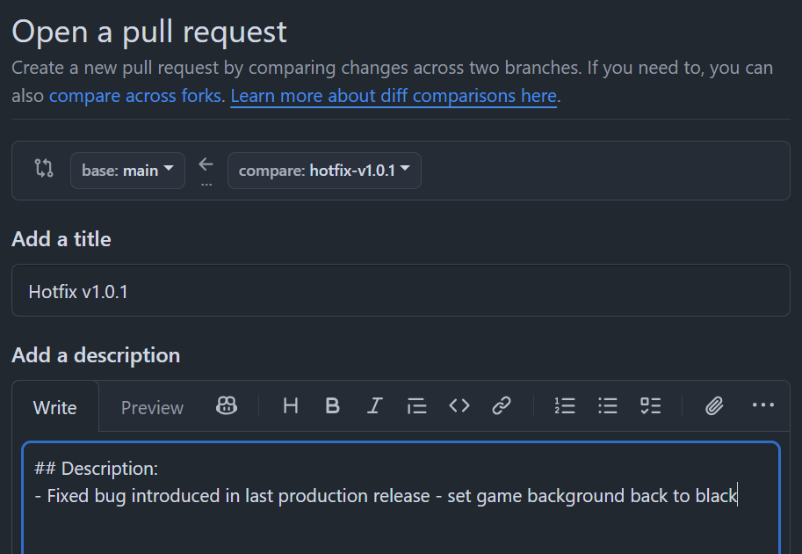Open Learn more about diff comparisons link
The width and height of the screenshot is (802, 554).
click(394, 96)
